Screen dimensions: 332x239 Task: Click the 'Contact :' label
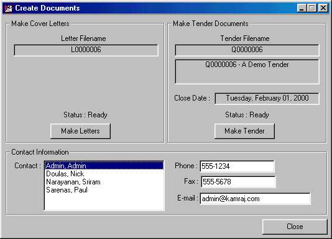(x=27, y=166)
